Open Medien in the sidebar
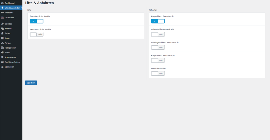270x140 pixels. 11,29
